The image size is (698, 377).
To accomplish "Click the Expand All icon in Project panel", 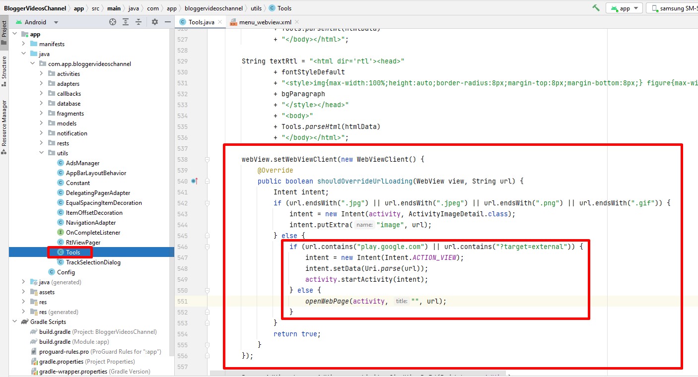I will [126, 22].
